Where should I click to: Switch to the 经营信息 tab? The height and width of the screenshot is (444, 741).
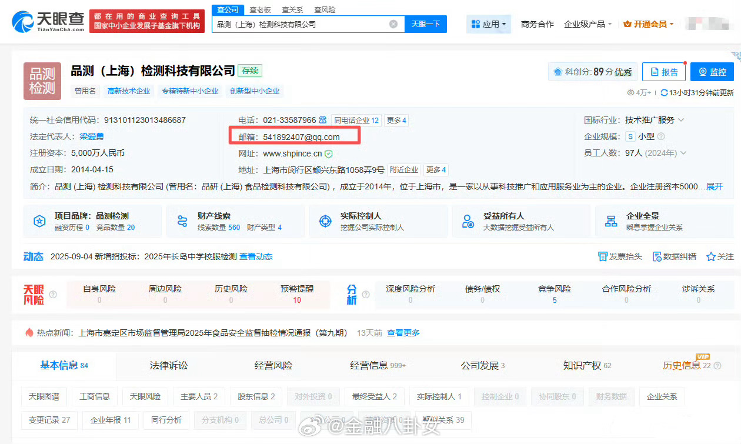[x=378, y=365]
